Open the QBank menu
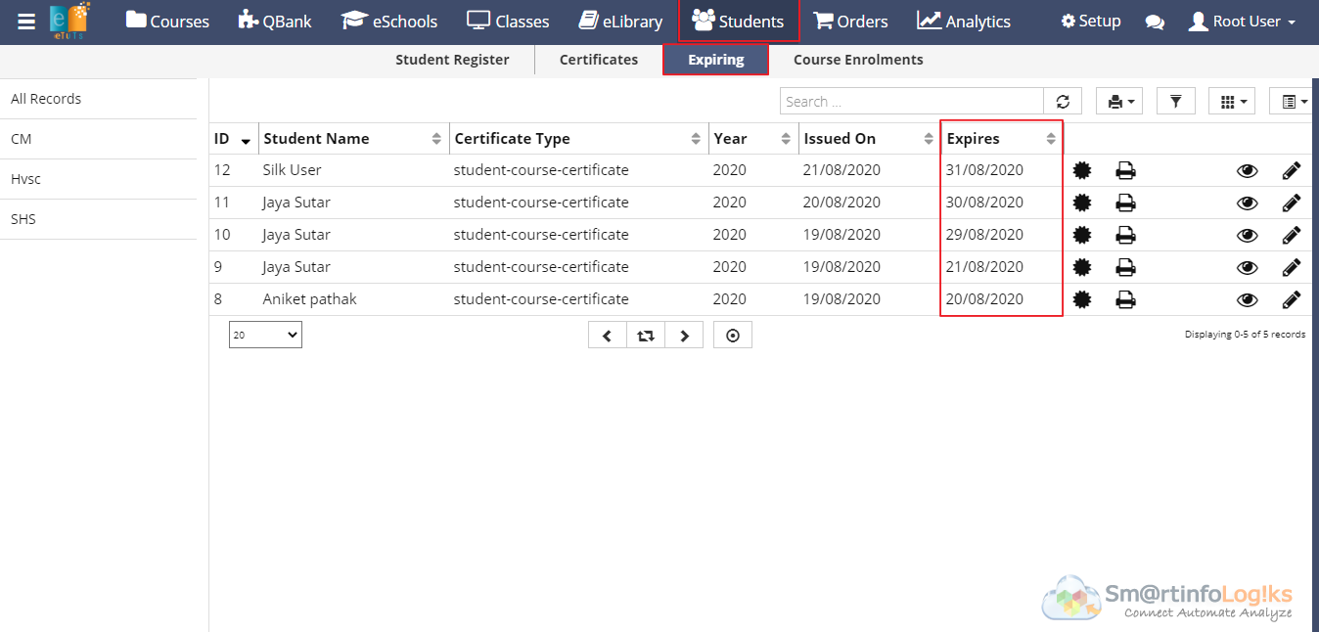Image resolution: width=1319 pixels, height=632 pixels. tap(275, 22)
